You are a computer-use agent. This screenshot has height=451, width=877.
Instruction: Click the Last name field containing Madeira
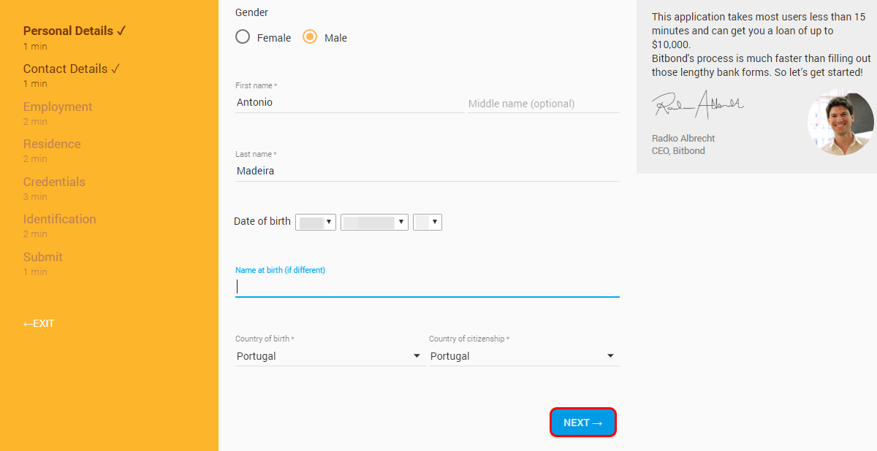(x=428, y=171)
